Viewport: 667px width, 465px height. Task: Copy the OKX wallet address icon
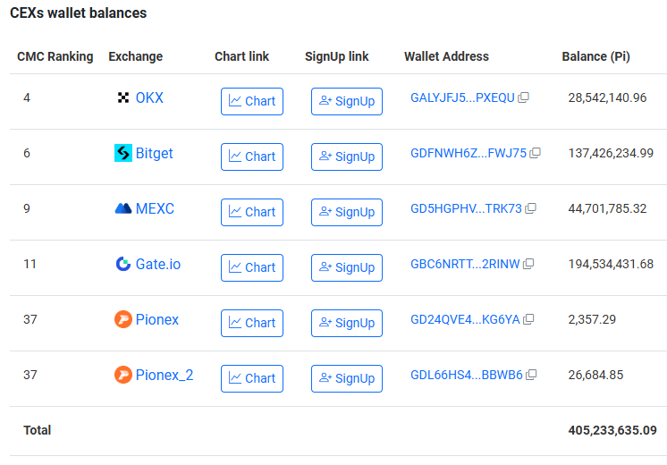pos(524,97)
